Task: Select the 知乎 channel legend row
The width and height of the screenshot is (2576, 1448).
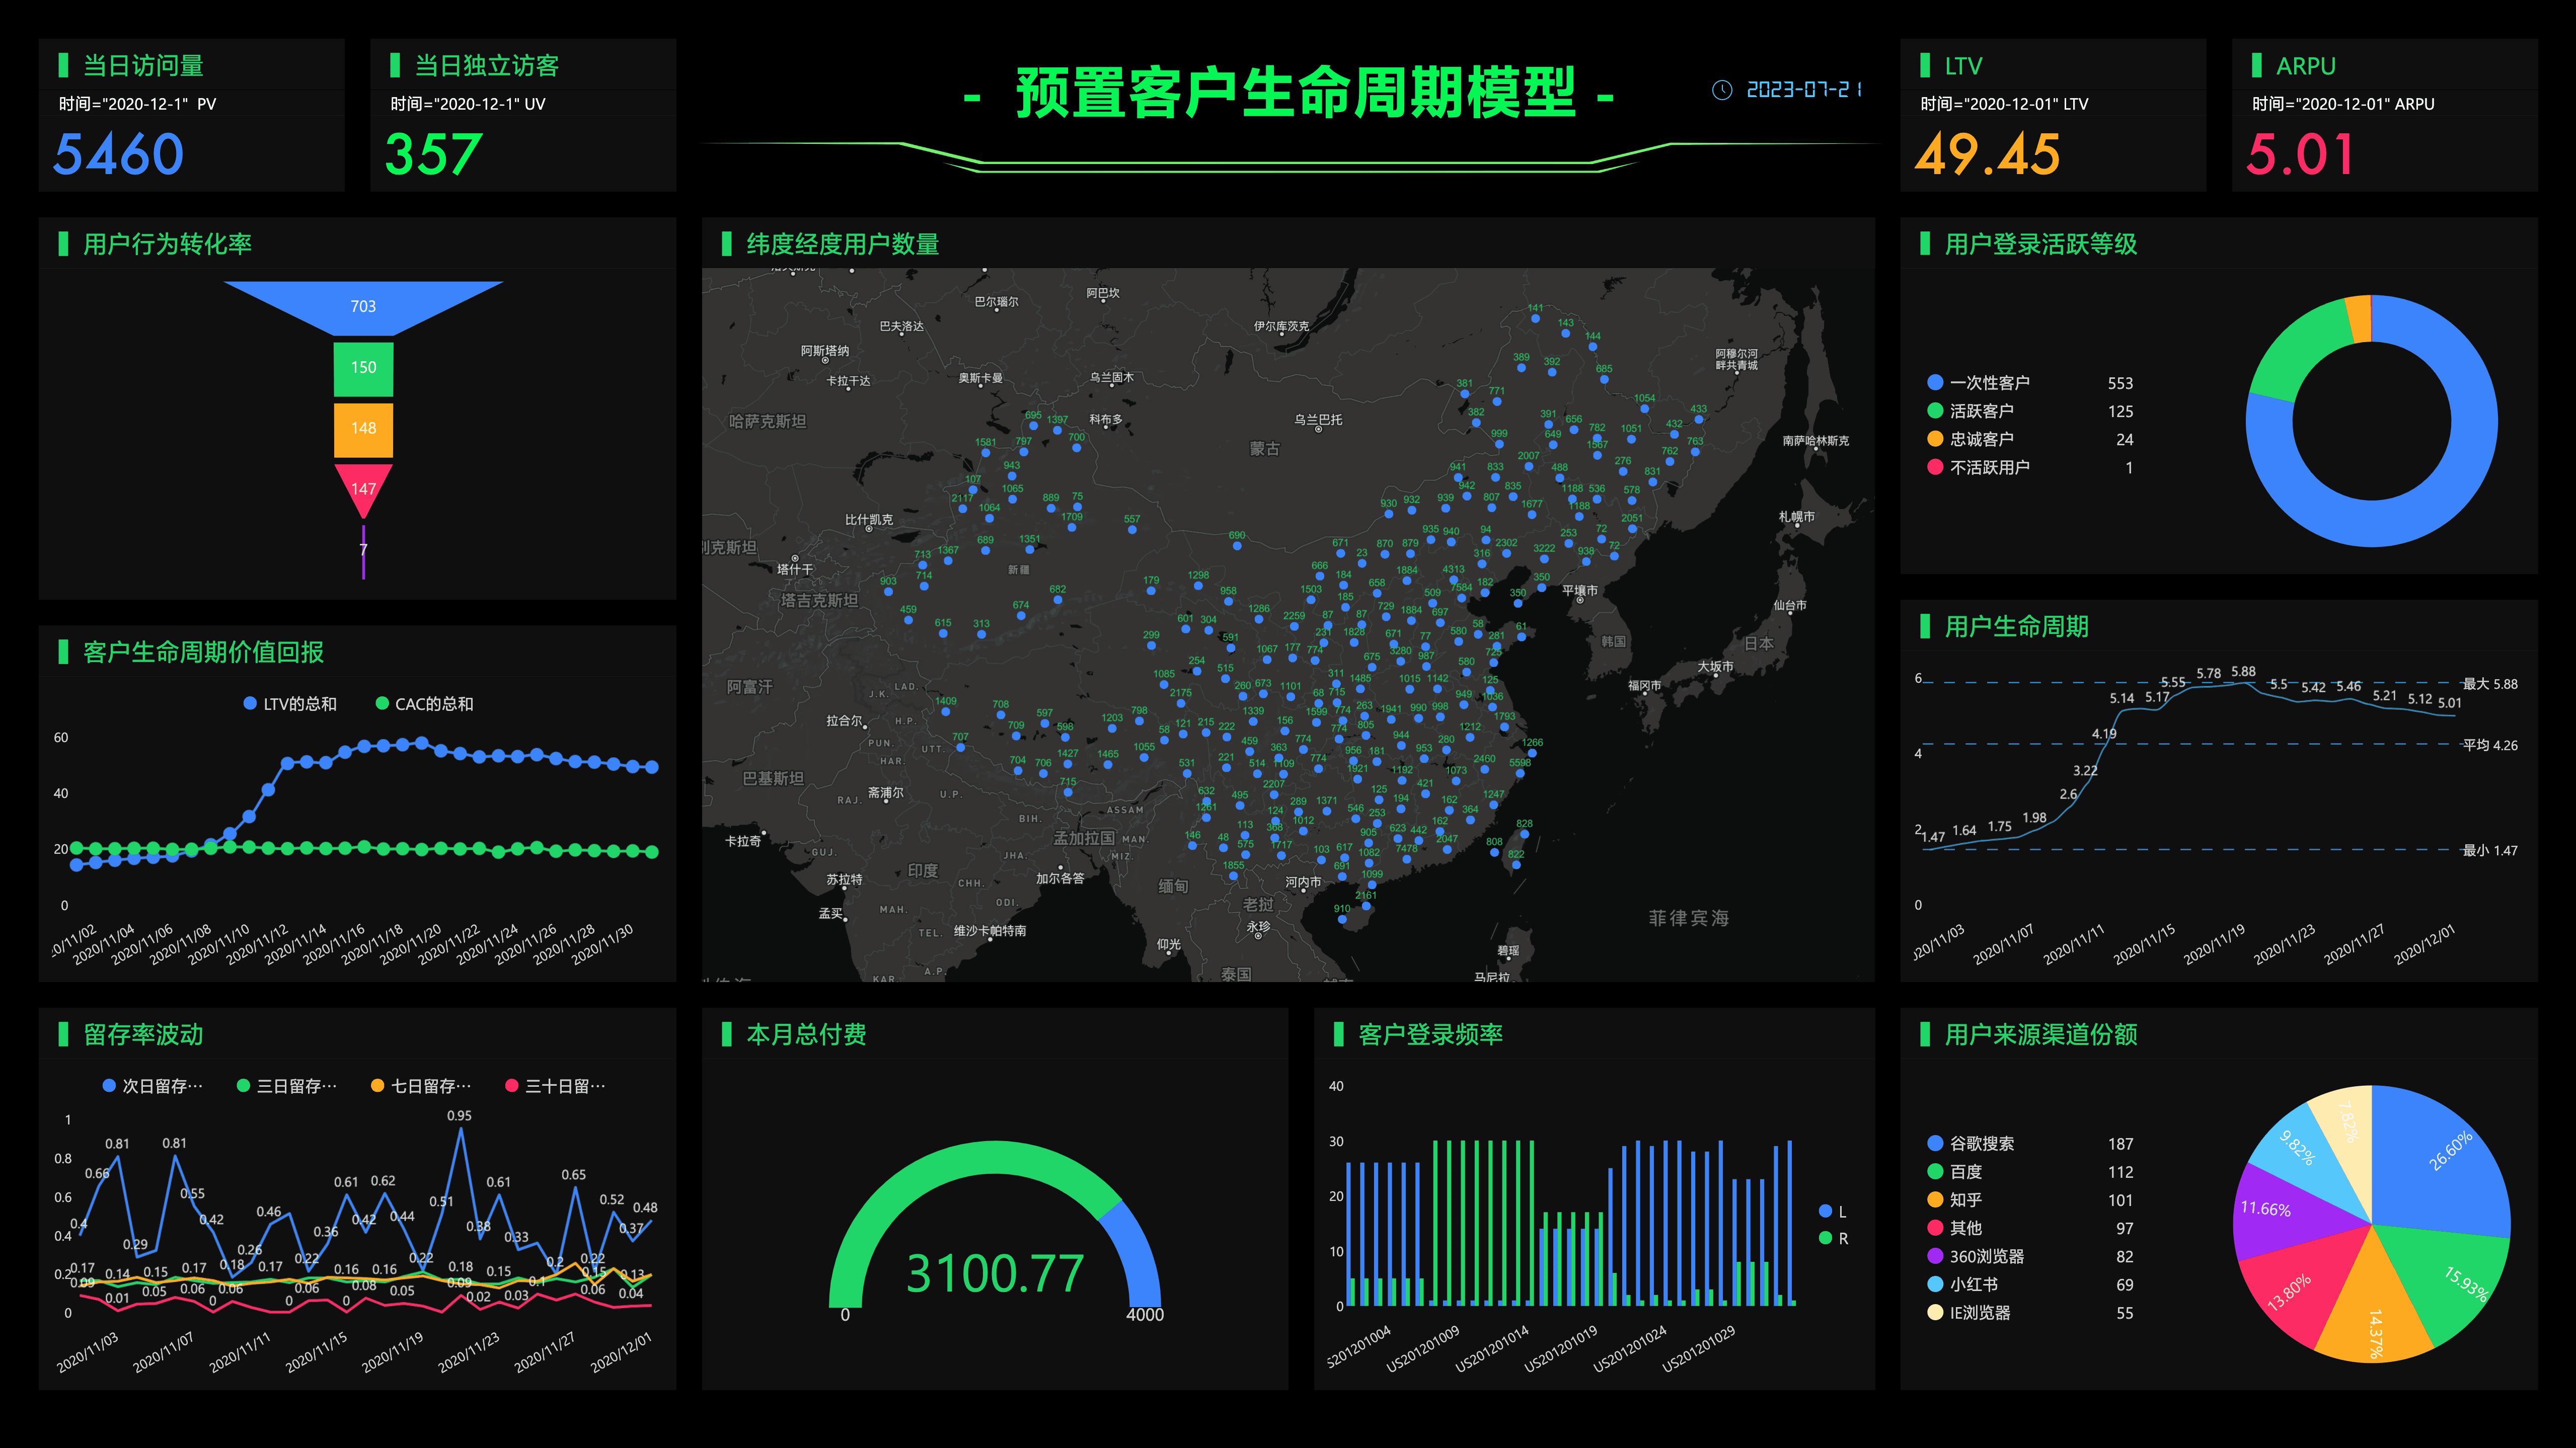Action: click(x=2030, y=1199)
